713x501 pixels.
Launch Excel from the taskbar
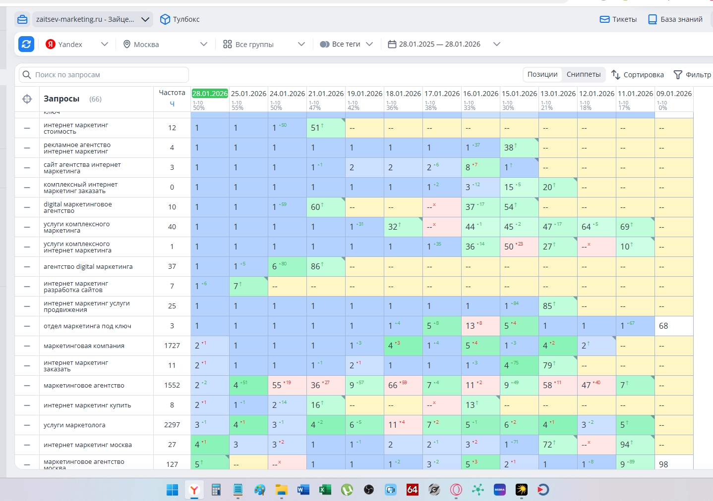(325, 490)
